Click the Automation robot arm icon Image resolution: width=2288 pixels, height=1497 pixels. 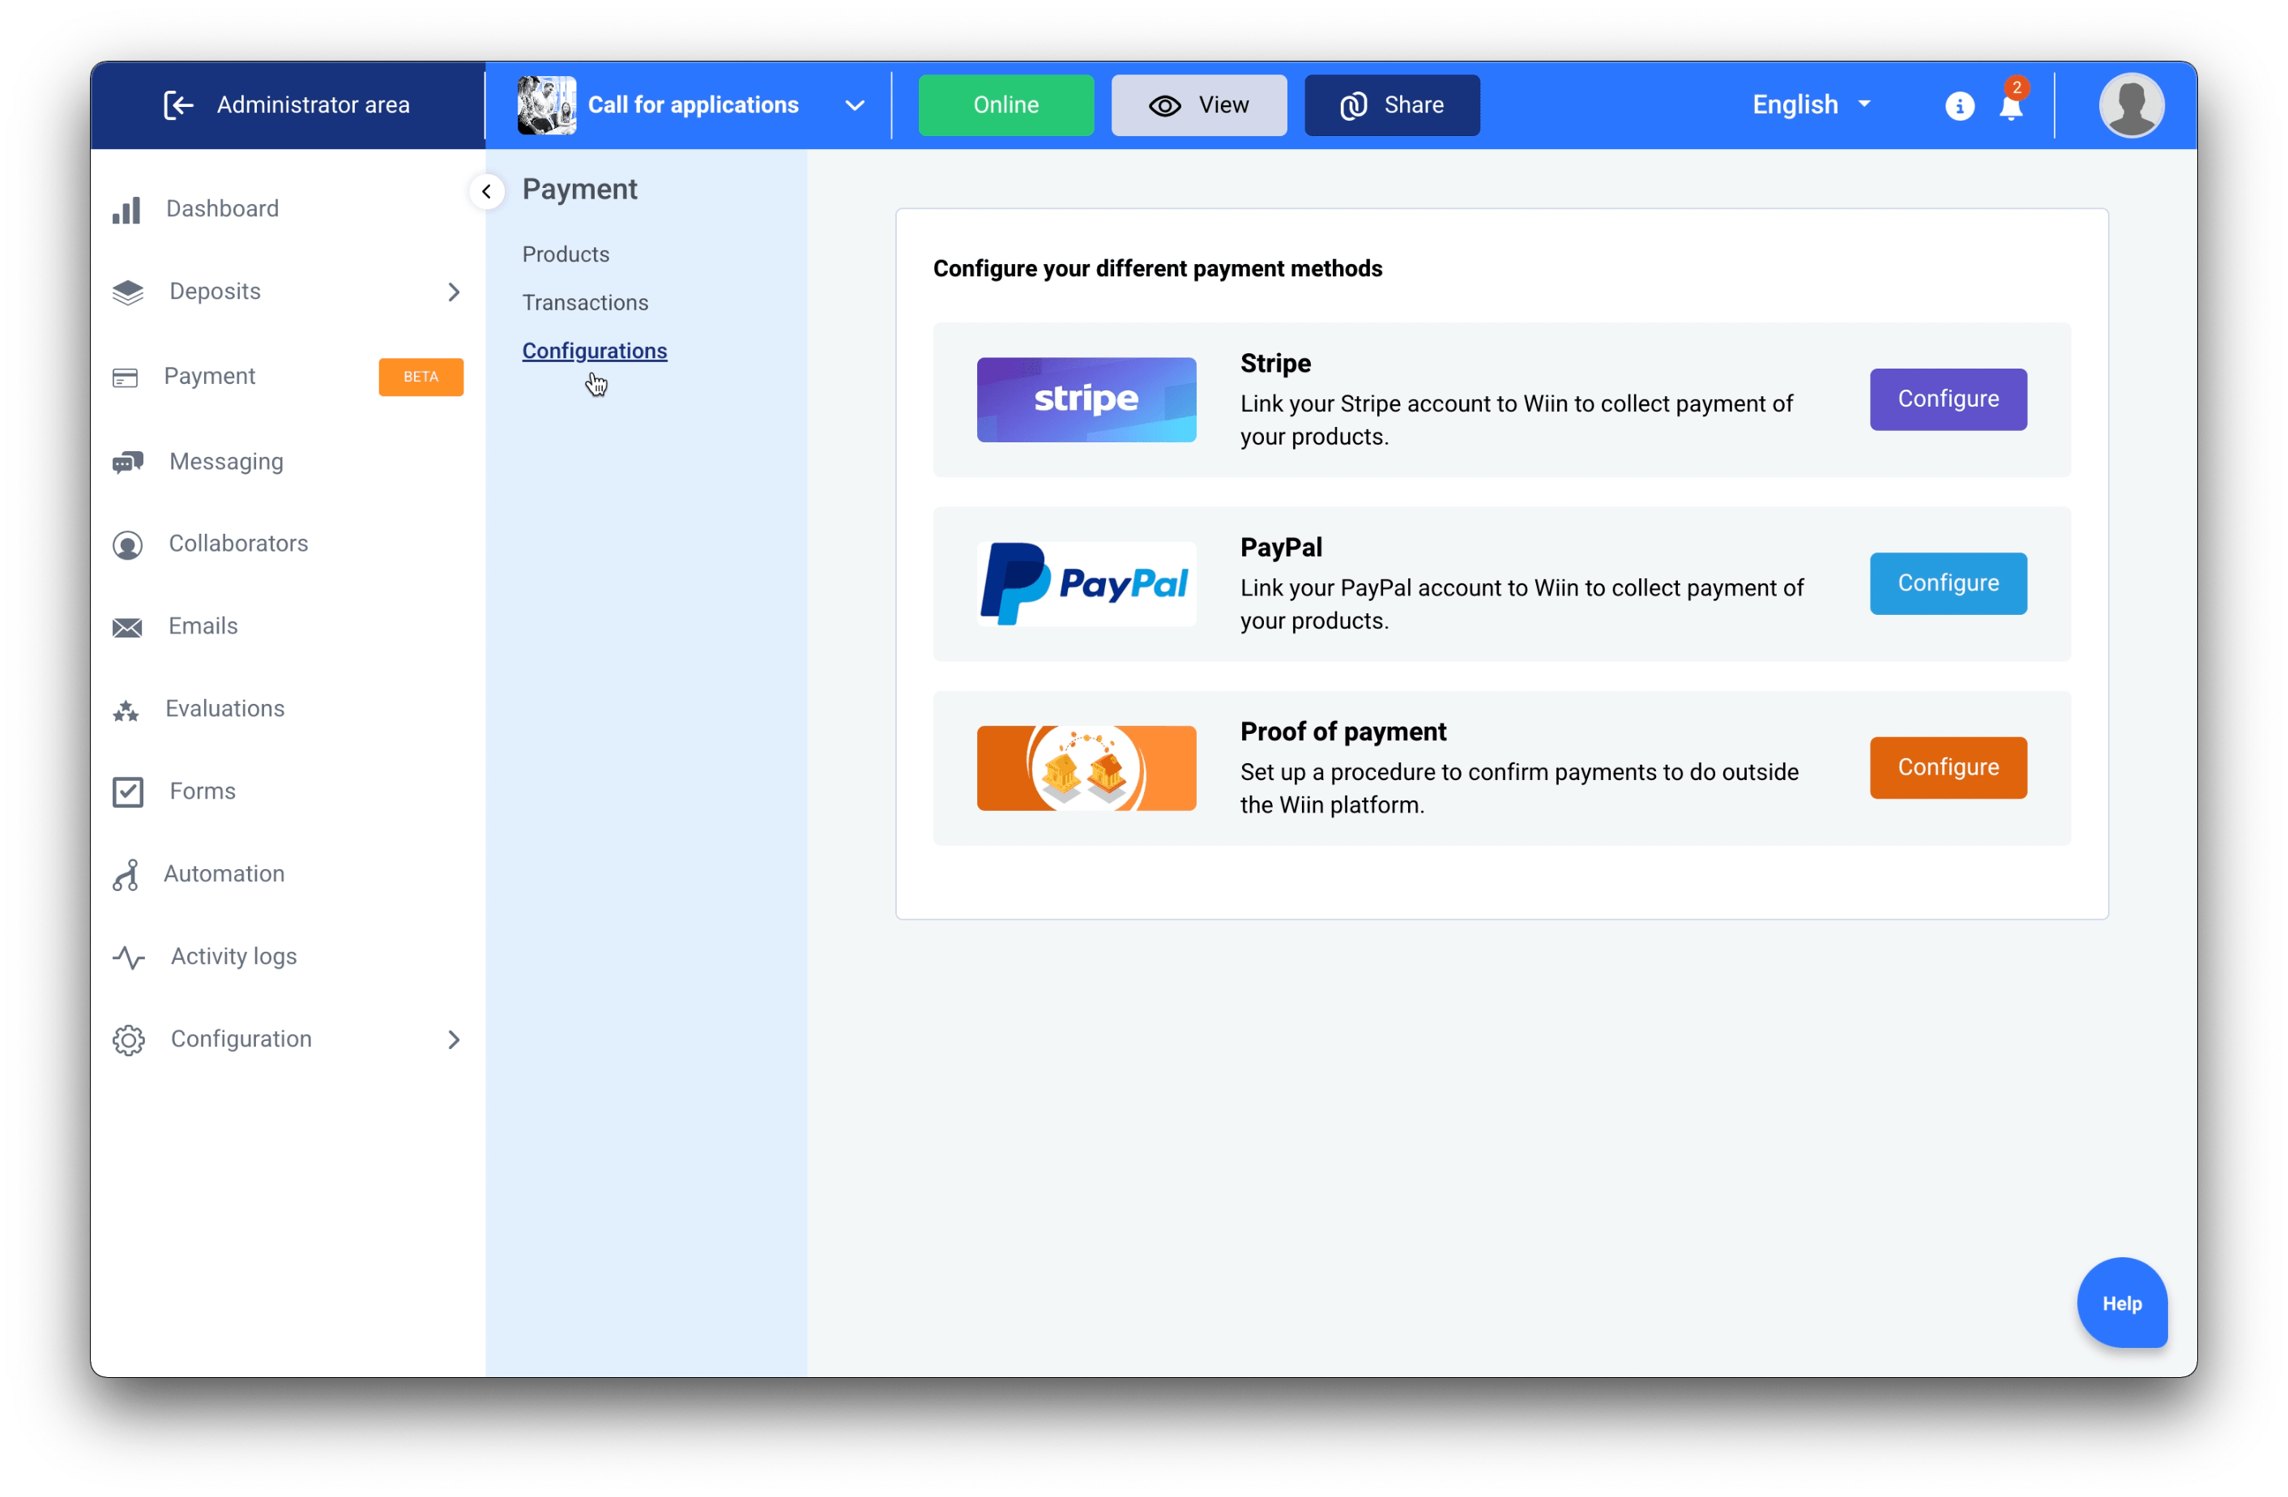126,874
